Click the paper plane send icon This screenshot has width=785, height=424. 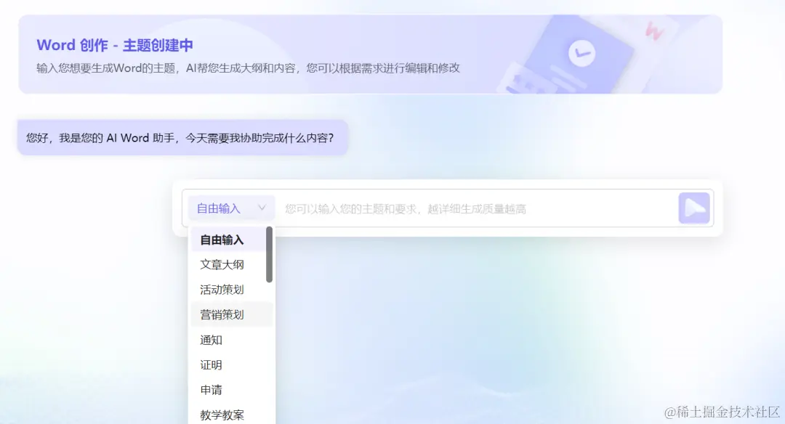point(694,208)
